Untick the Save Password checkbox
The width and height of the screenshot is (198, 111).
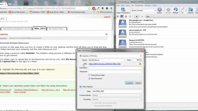89,79
